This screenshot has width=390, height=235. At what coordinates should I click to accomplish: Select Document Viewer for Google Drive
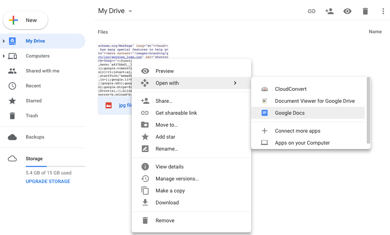(308, 101)
